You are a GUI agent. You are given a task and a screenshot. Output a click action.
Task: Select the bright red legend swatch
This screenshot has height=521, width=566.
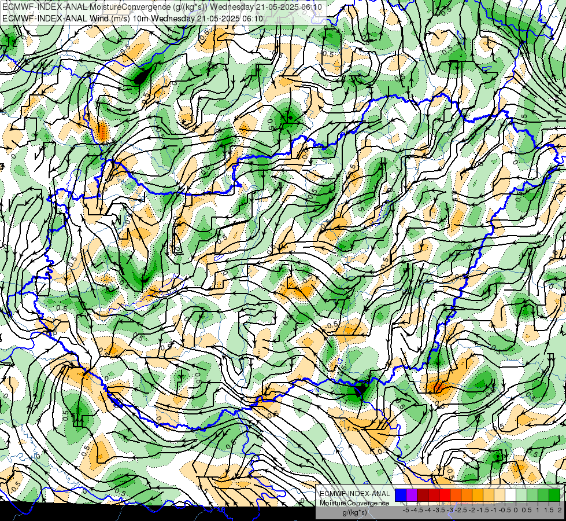click(445, 495)
